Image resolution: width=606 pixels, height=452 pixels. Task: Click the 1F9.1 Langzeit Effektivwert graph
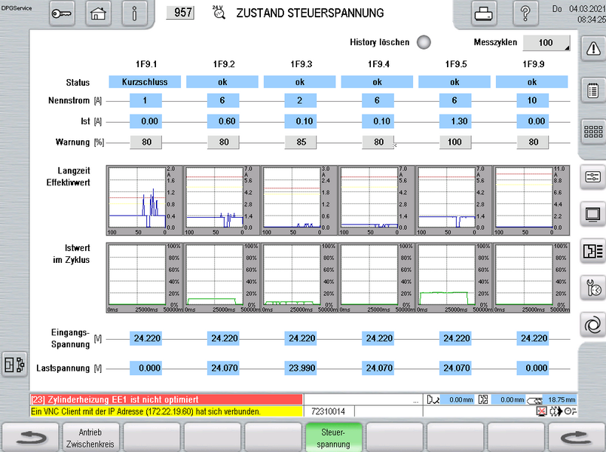[145, 200]
